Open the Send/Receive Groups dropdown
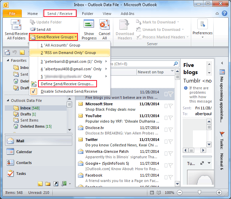The width and height of the screenshot is (231, 199). tap(53, 37)
